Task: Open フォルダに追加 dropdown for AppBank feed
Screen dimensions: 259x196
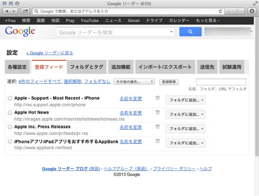Action: (185, 143)
